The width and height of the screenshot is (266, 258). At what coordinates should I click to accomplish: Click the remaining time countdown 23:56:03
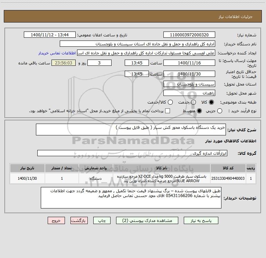[x=64, y=63]
